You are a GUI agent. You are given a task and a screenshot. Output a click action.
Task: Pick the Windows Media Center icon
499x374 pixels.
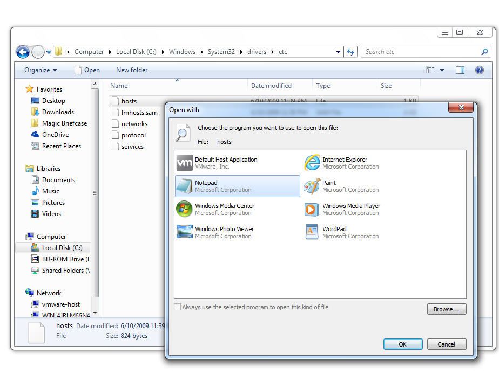point(185,209)
